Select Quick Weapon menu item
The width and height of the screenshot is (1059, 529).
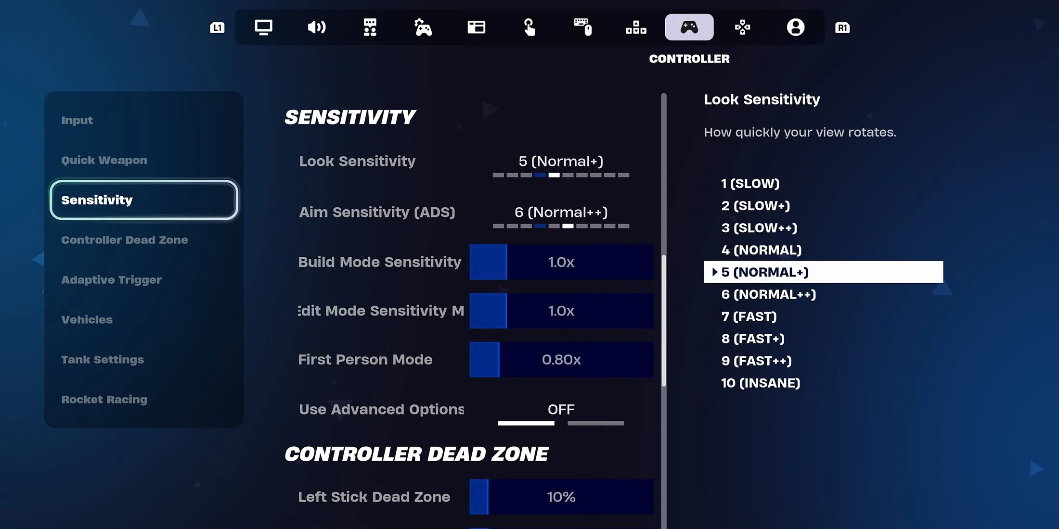coord(104,160)
